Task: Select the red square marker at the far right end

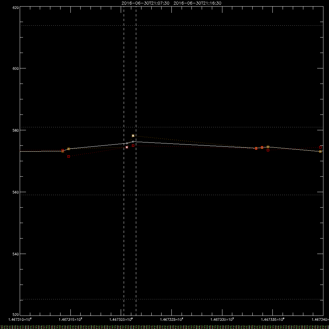Action: pos(320,147)
